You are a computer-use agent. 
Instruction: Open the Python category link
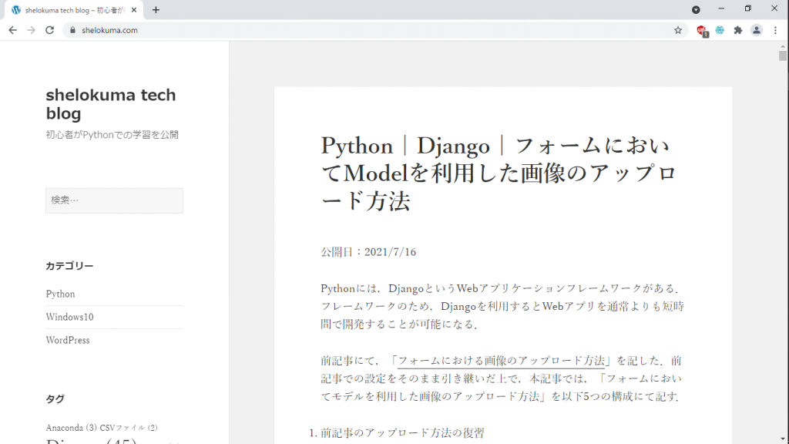pyautogui.click(x=60, y=294)
